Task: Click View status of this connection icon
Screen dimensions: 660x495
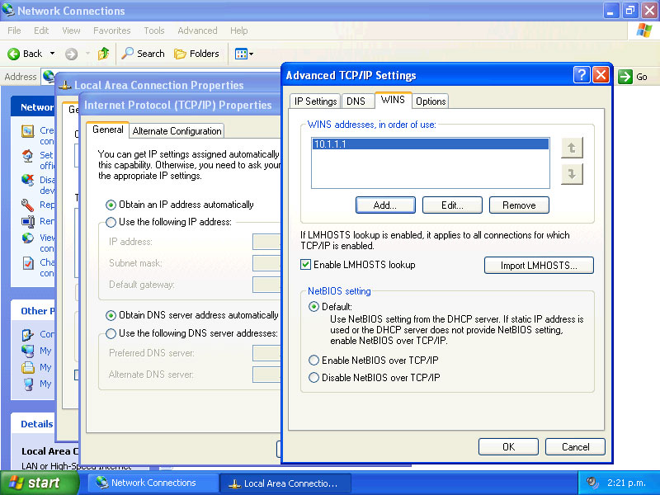Action: pos(28,238)
